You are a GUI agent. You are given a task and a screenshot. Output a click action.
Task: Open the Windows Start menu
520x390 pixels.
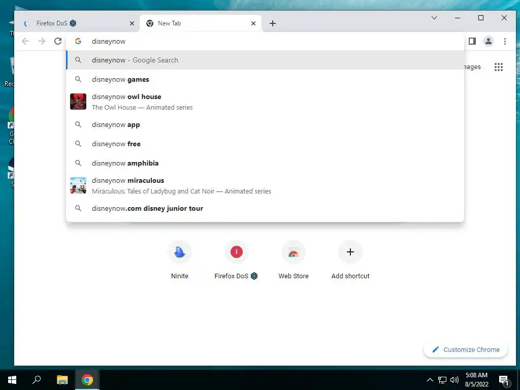[x=12, y=380]
